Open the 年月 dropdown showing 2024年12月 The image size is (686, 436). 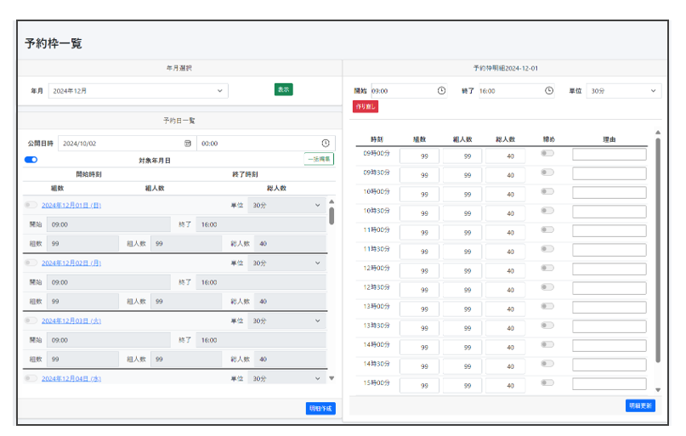point(138,90)
